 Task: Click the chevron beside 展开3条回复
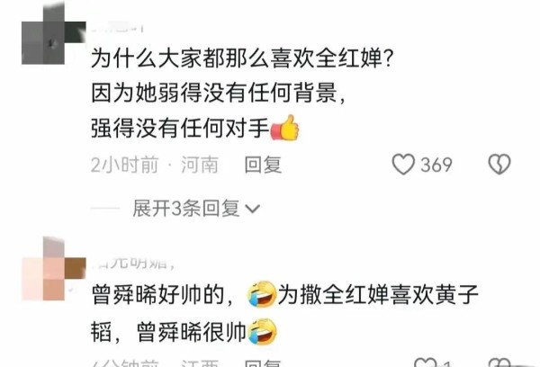click(x=252, y=209)
